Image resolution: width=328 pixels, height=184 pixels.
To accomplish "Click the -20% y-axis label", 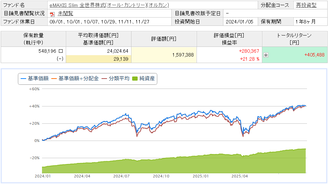I will click(x=34, y=158).
